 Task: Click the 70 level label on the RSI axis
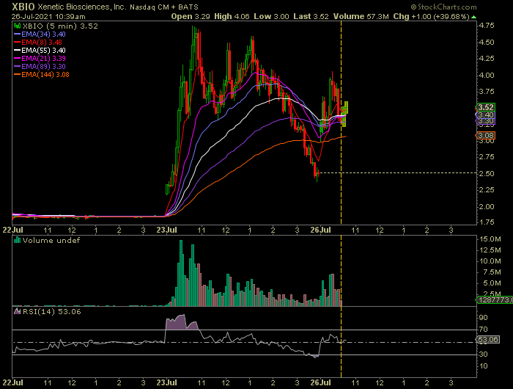pyautogui.click(x=484, y=330)
